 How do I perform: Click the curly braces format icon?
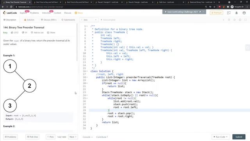pyautogui.click(x=229, y=20)
